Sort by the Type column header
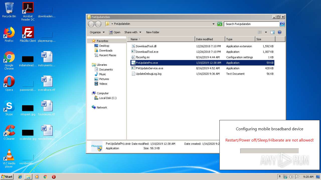The width and height of the screenshot is (321, 180). 240,39
